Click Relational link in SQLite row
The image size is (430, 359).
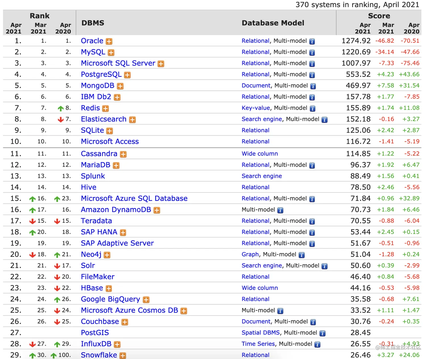pos(255,130)
